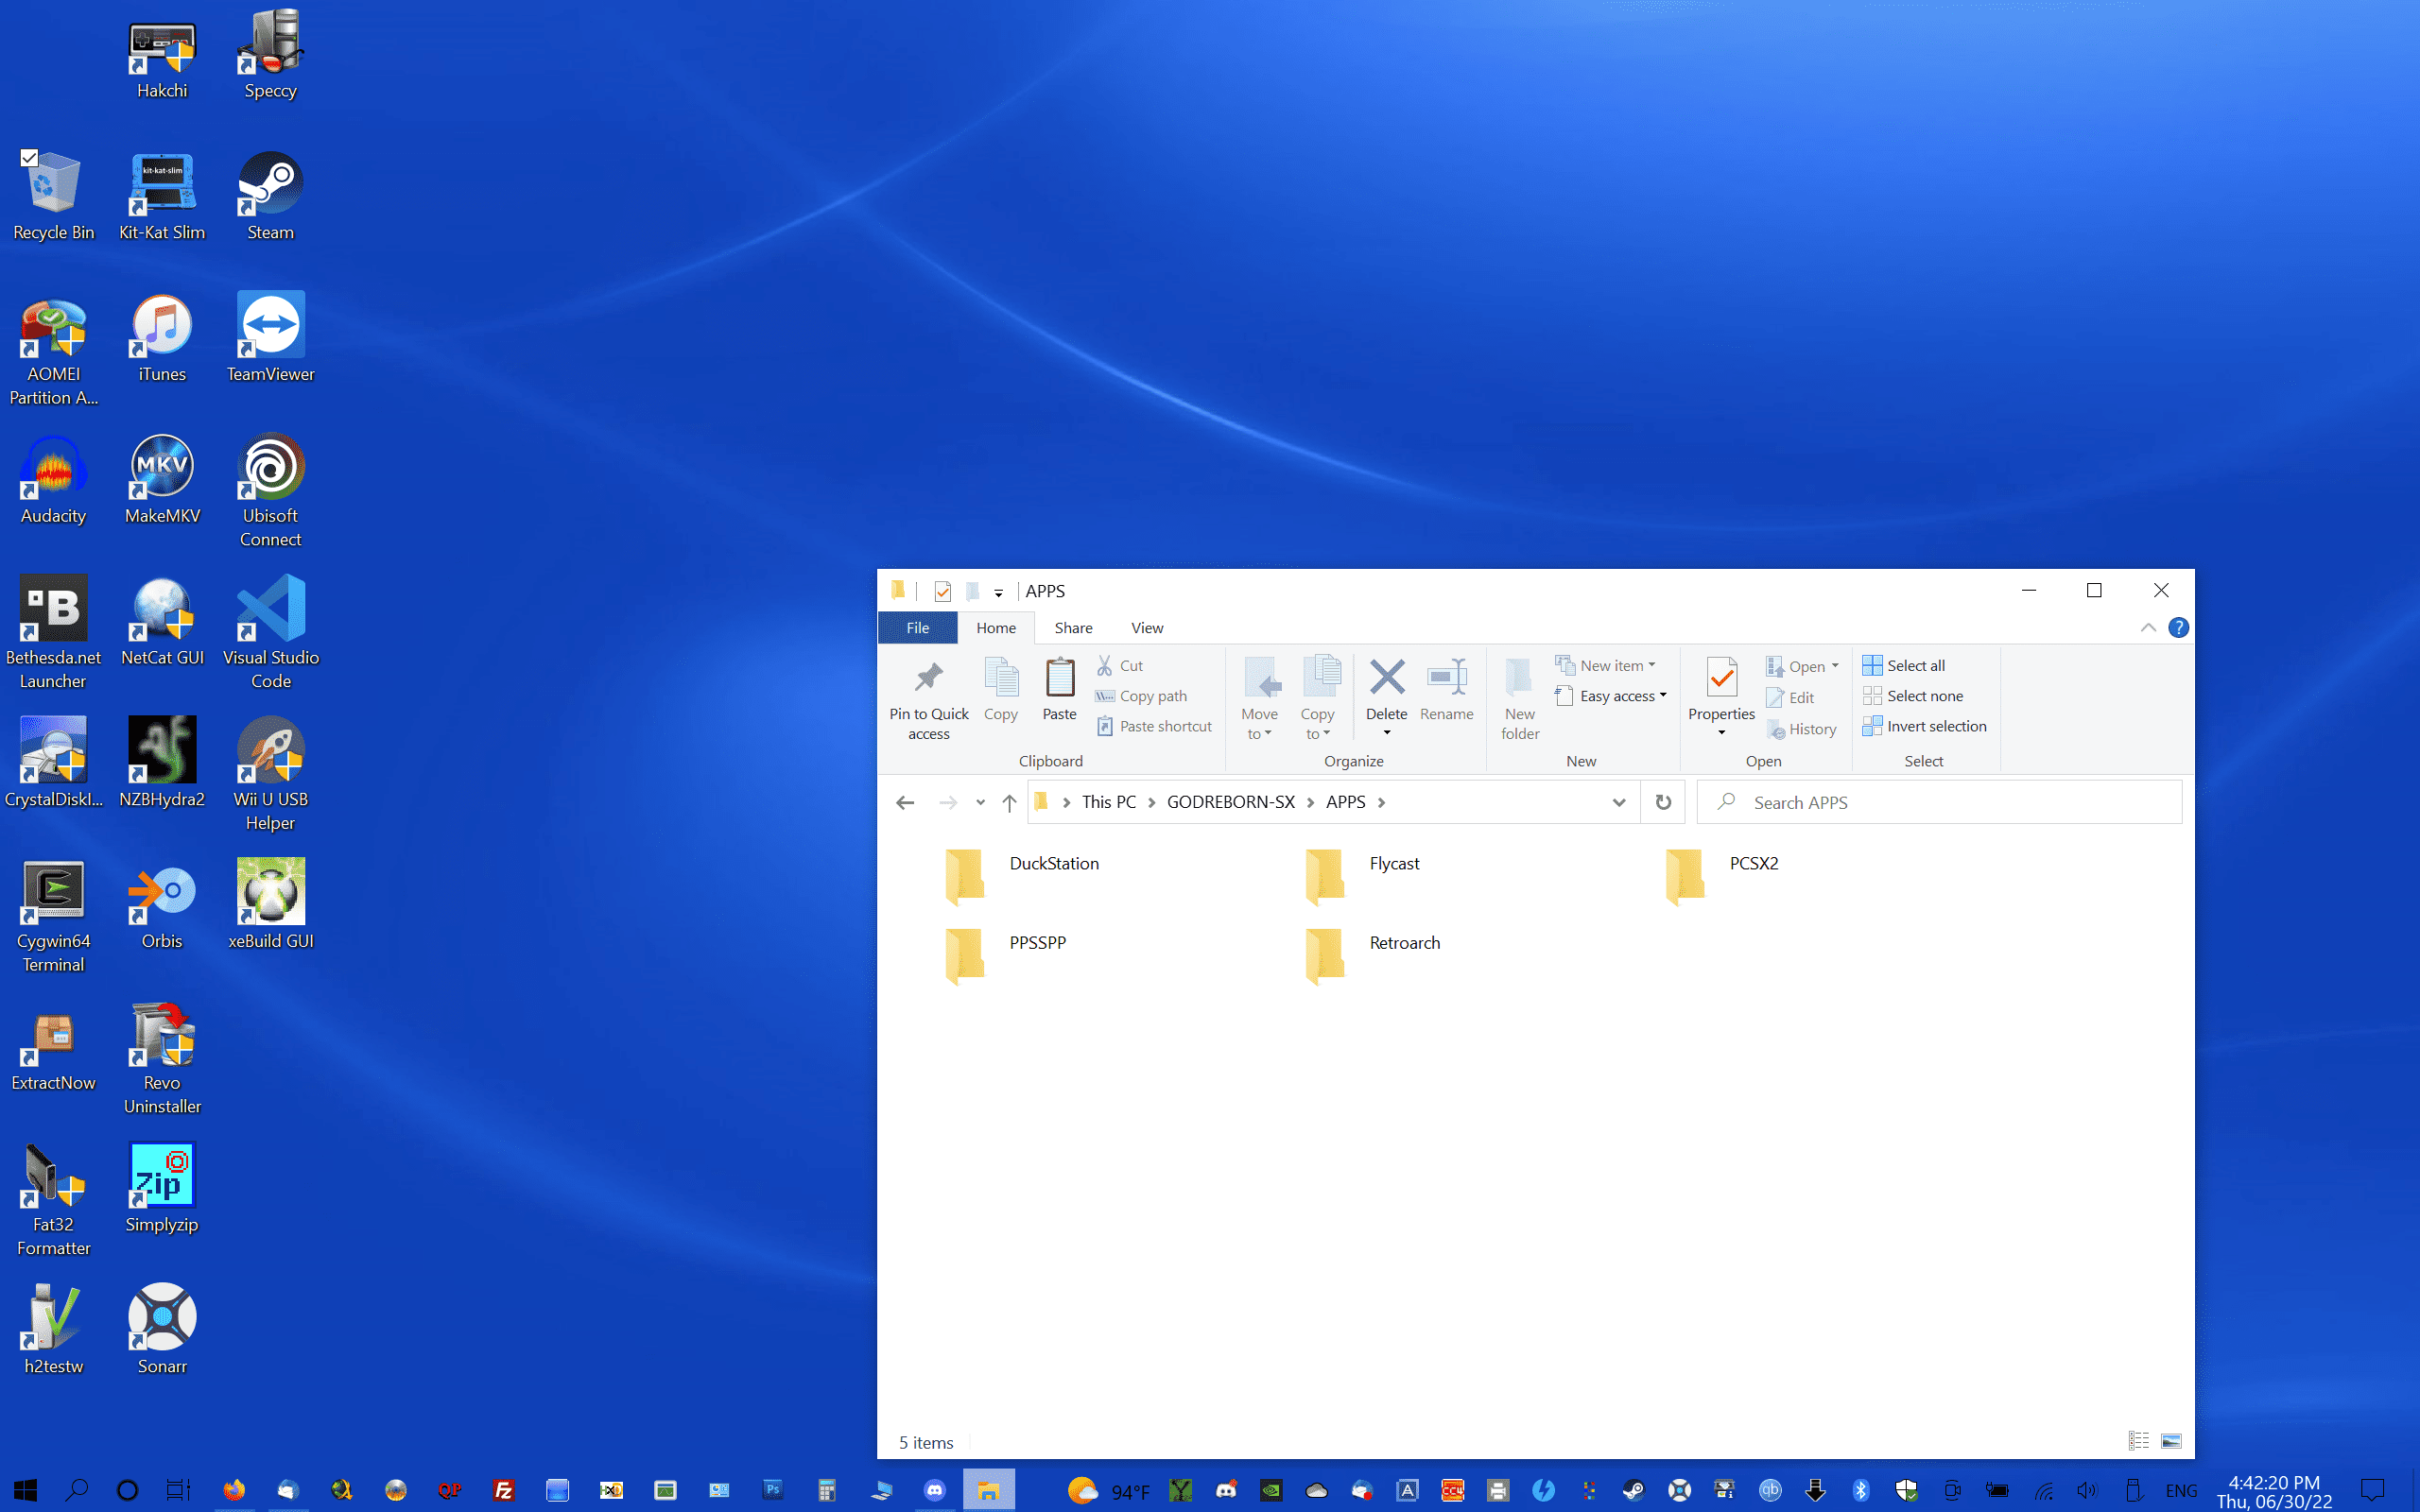Open Customize Quick Access Toolbar dropdown
Screen dimensions: 2420x1512
coord(998,592)
